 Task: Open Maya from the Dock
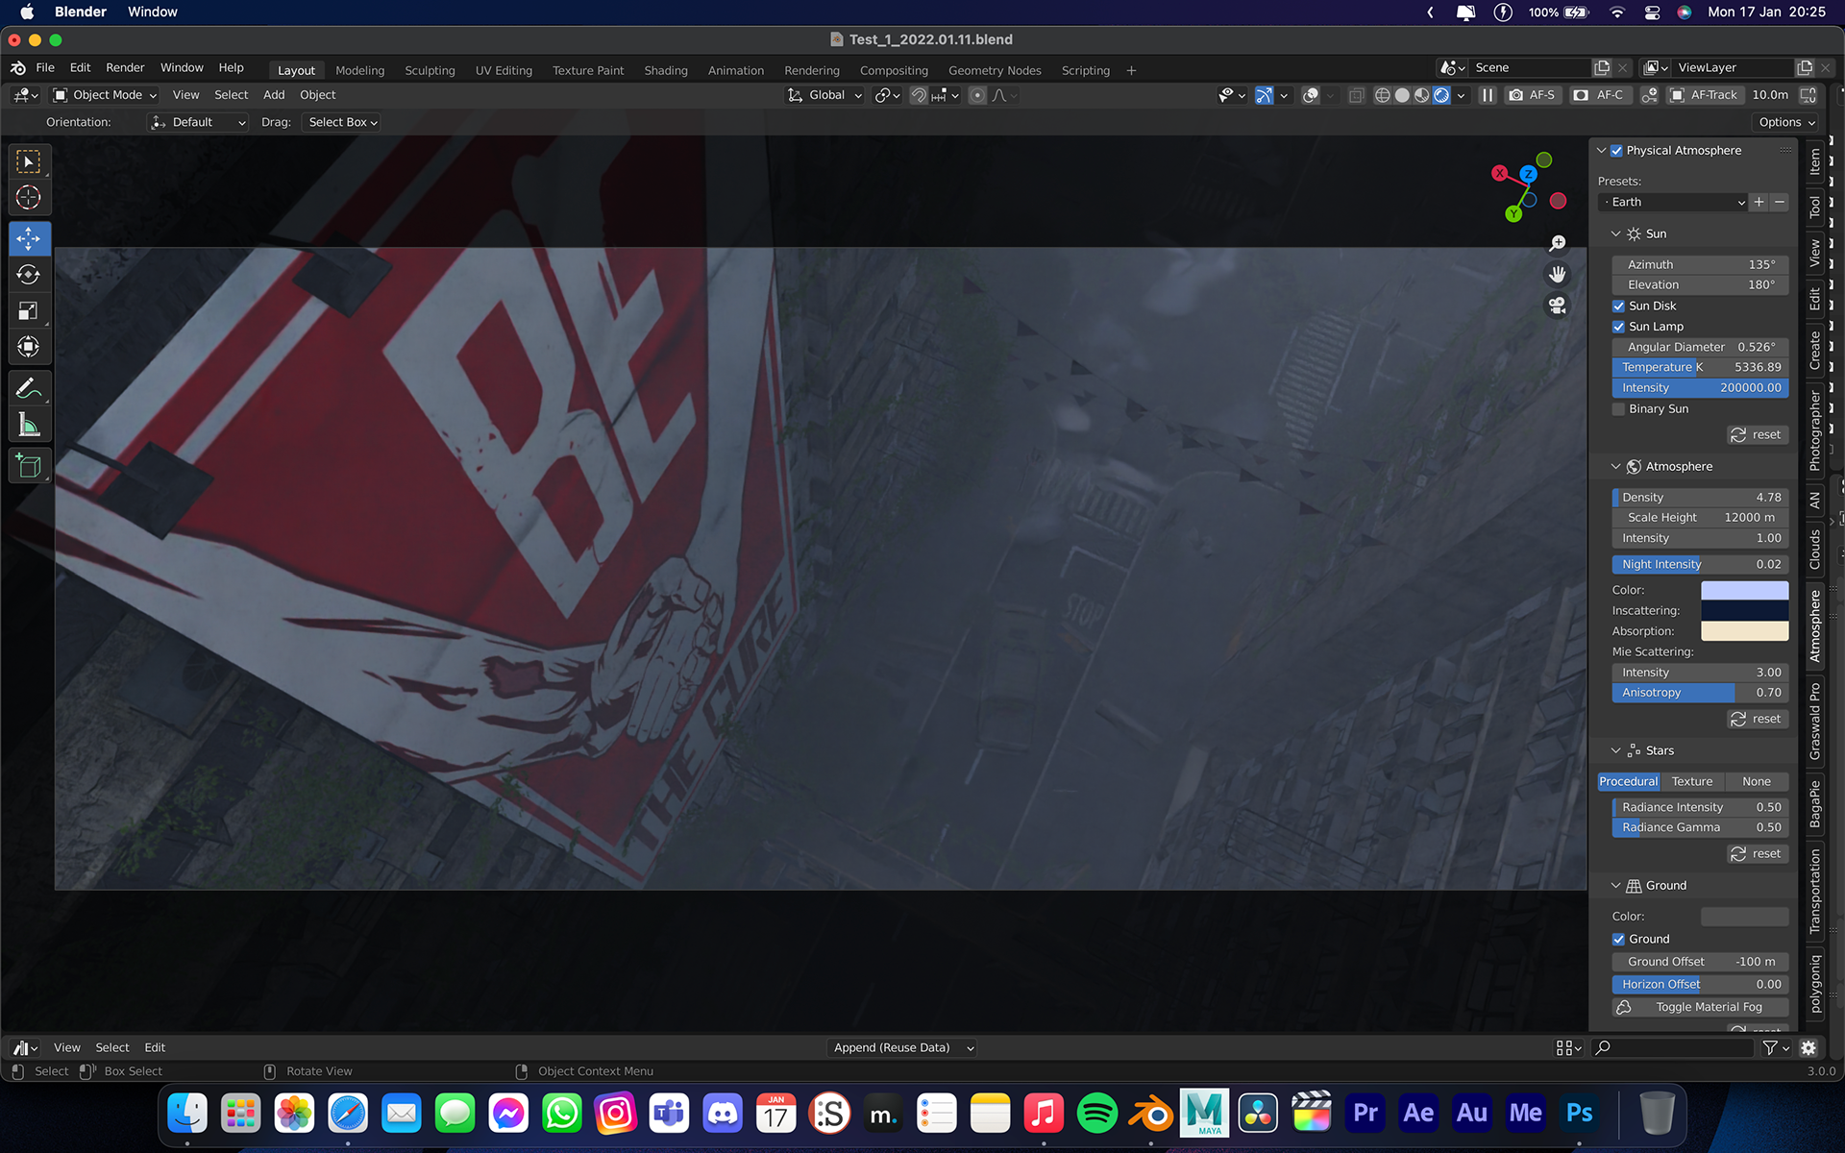pos(1204,1114)
